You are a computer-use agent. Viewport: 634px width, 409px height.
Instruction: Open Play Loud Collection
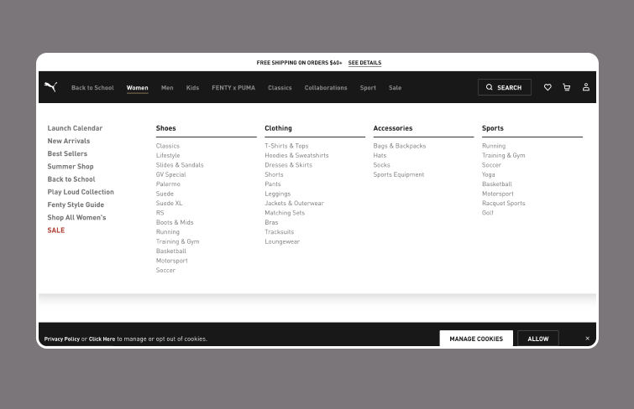81,192
